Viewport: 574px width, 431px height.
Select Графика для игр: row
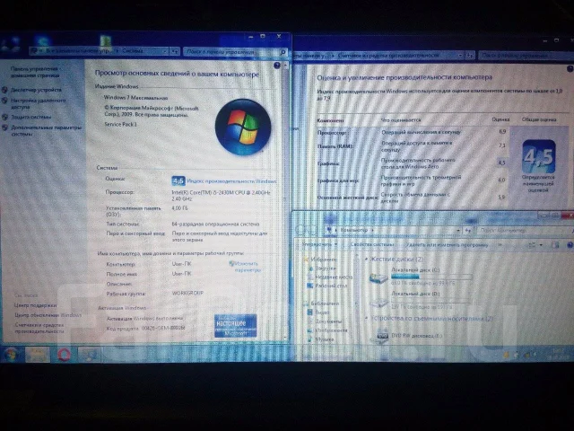[x=413, y=180]
